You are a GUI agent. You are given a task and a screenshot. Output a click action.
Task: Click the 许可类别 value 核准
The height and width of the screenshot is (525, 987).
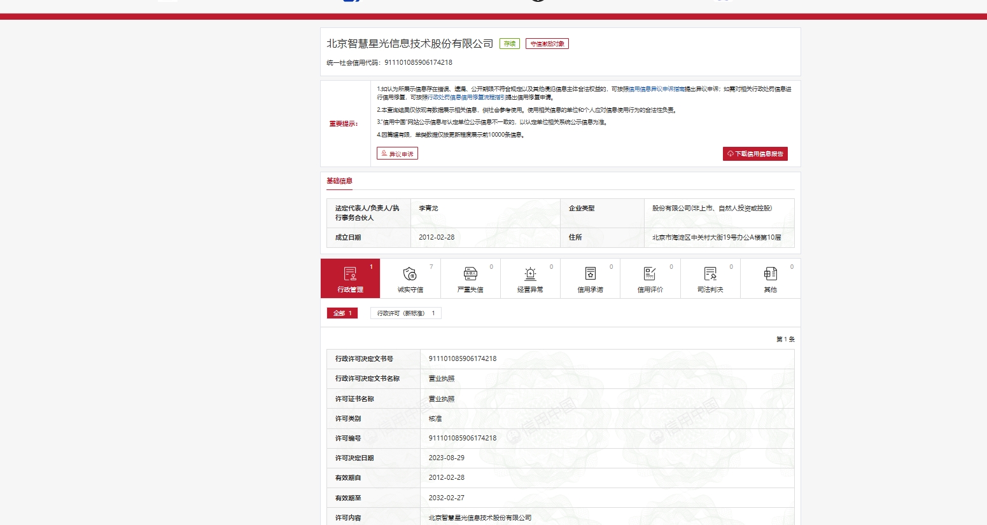(435, 419)
